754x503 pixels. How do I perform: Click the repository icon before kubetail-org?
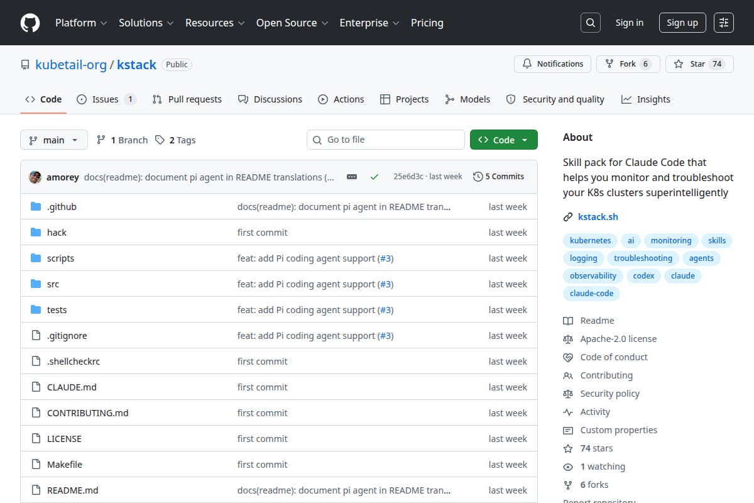[25, 65]
